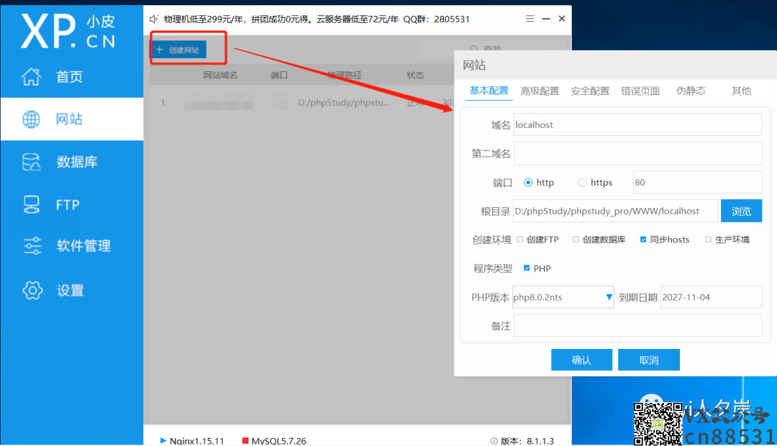Switch to the 伪静态 tab
Screen dimensions: 777x446
691,91
